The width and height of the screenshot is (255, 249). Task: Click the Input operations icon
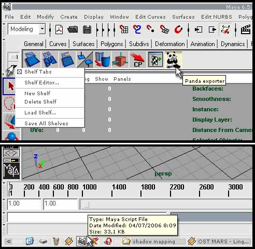(x=199, y=30)
